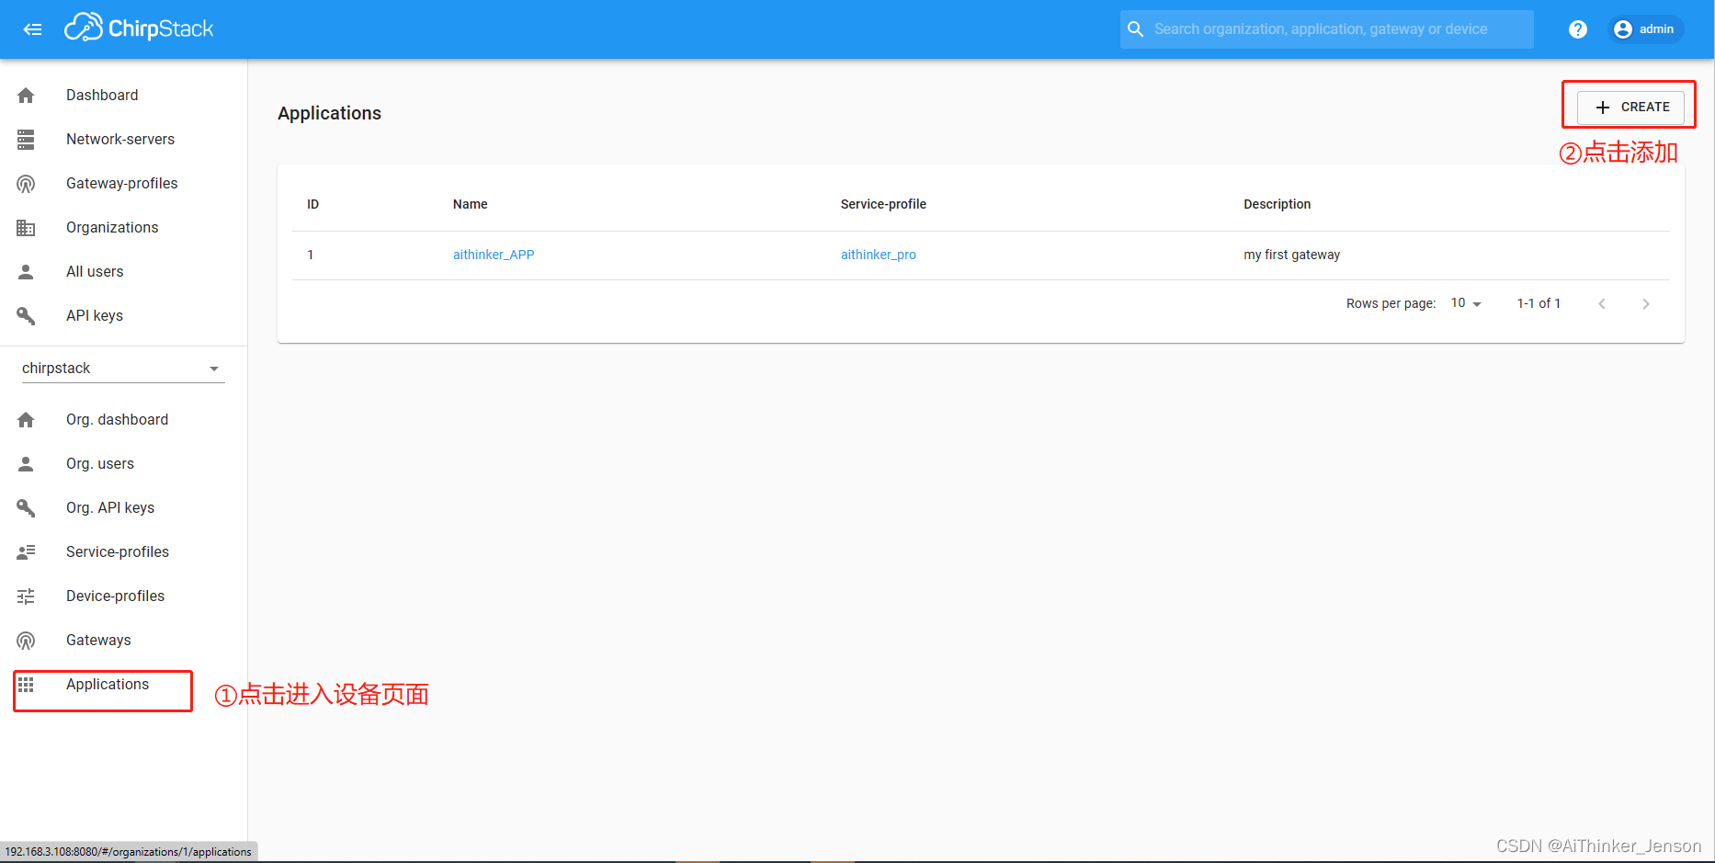Click the Gateways antenna icon
The height and width of the screenshot is (863, 1715).
point(25,640)
